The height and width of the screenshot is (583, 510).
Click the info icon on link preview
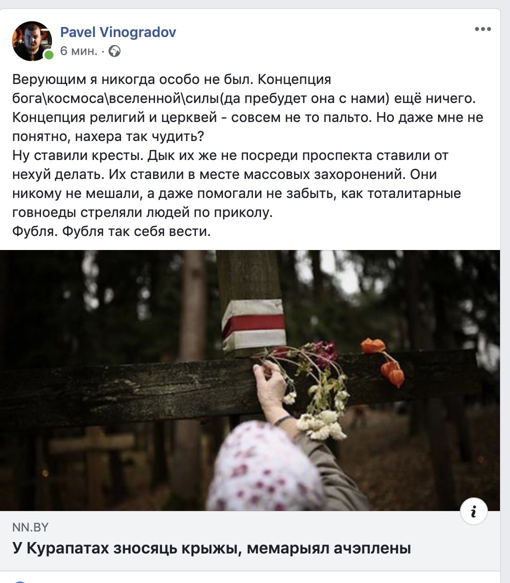pyautogui.click(x=473, y=511)
